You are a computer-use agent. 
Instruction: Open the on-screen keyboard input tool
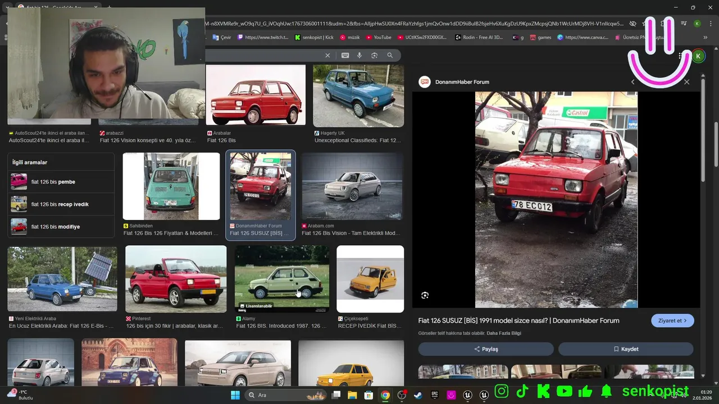click(345, 56)
